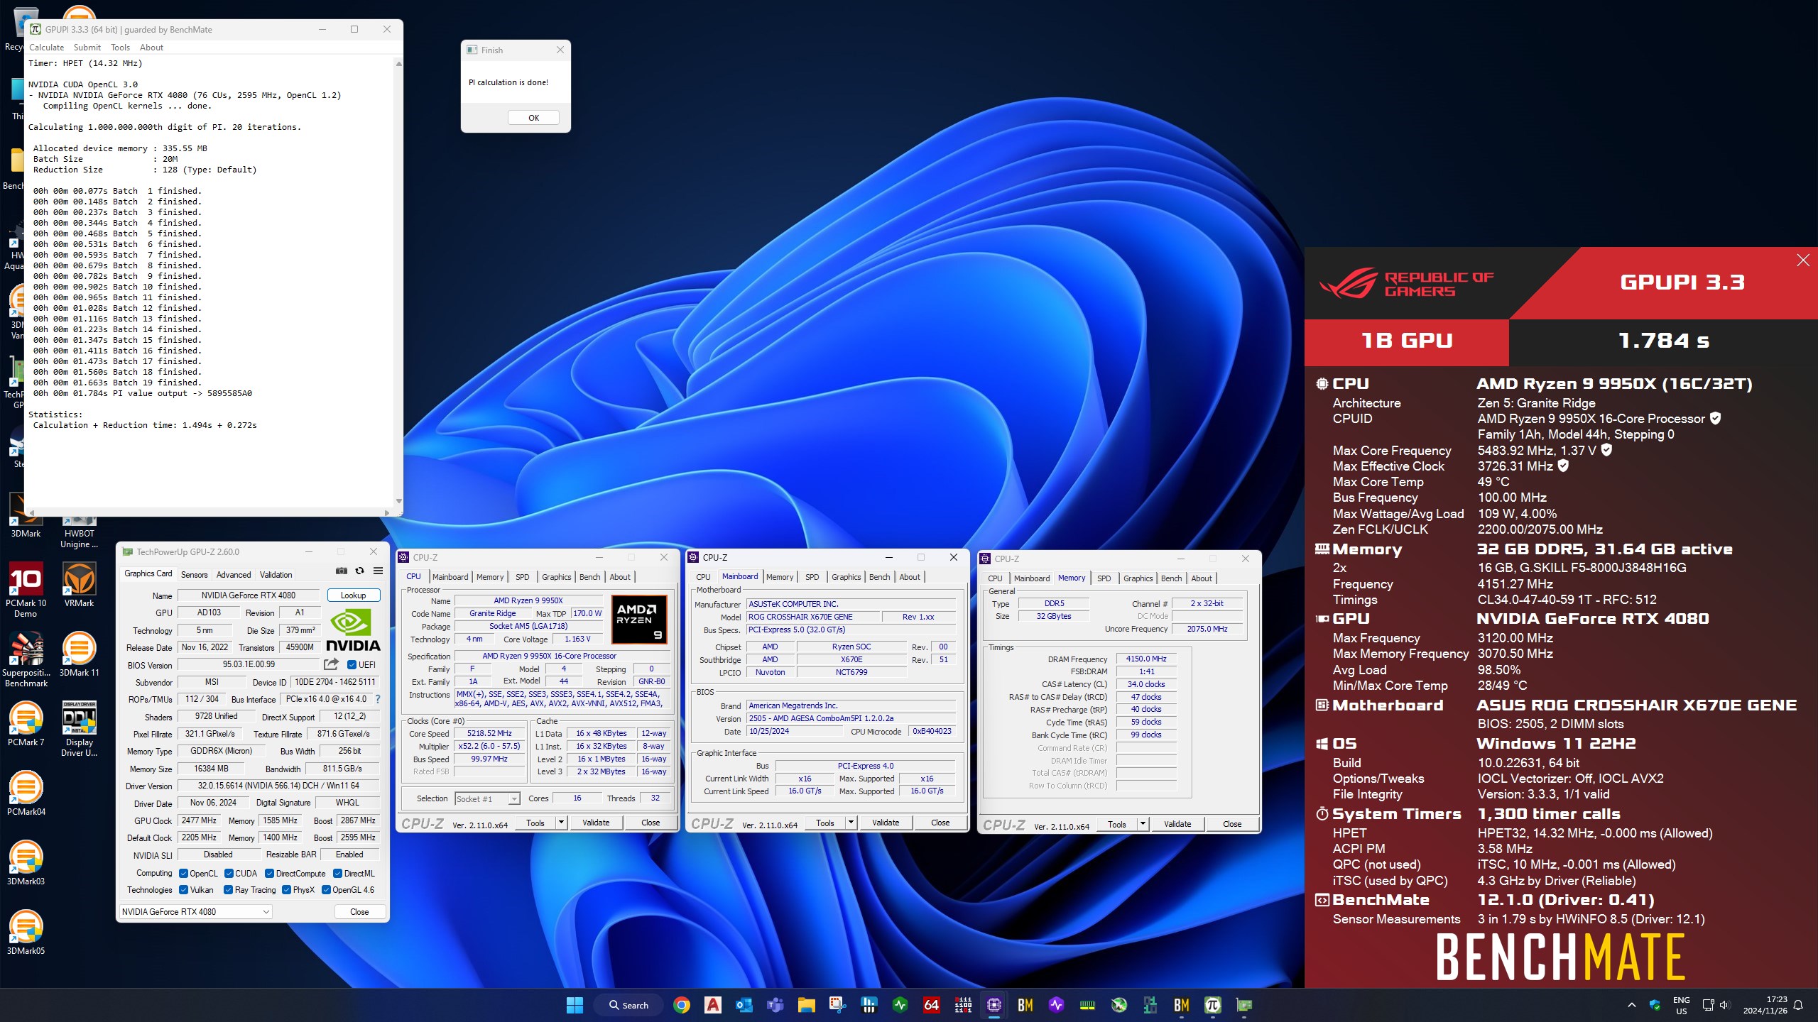Toggle the Vulkan checkbox in GPU-Z

183,890
